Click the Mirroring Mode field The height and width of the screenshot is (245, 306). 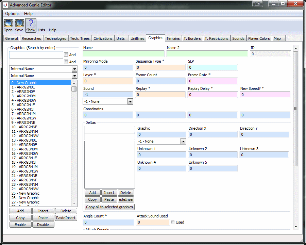click(108, 67)
